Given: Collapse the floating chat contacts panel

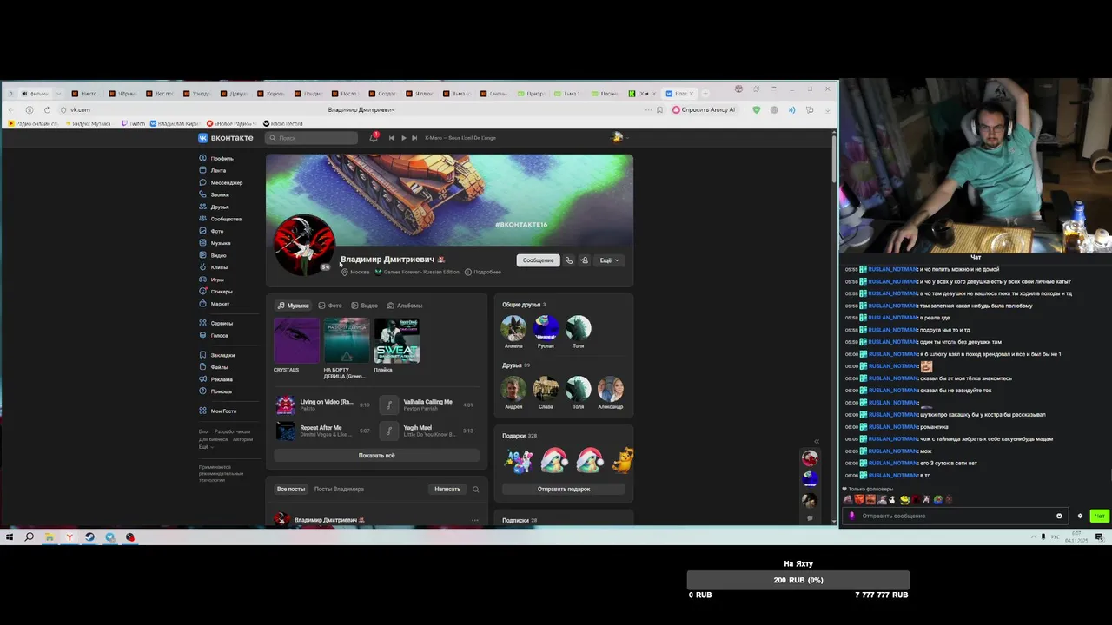Looking at the screenshot, I should [816, 441].
